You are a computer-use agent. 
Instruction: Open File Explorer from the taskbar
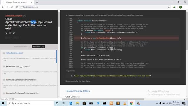click(x=78, y=103)
